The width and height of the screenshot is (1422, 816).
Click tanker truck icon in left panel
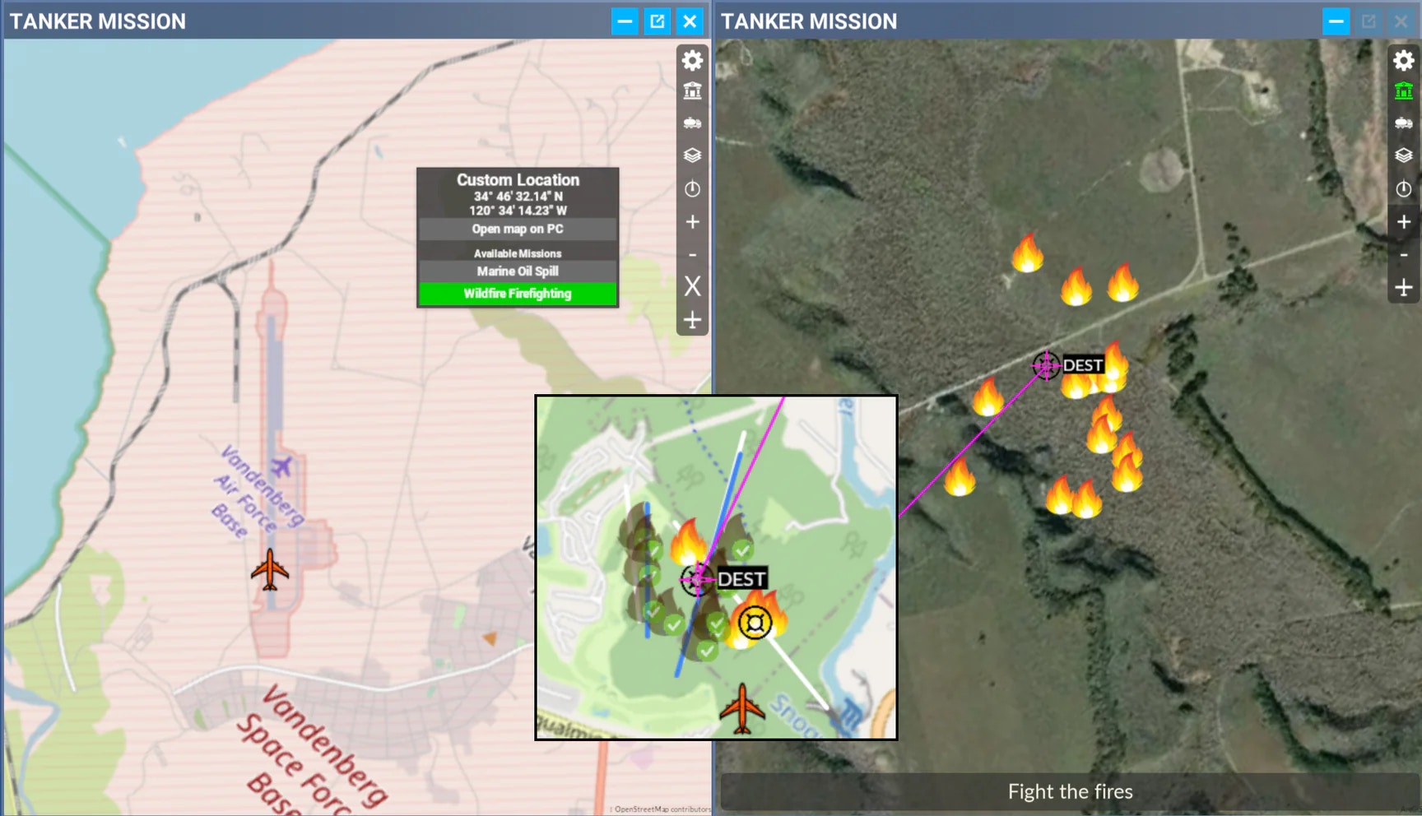692,123
